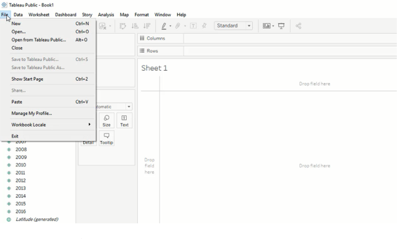Open the Dashboard menu

click(66, 15)
